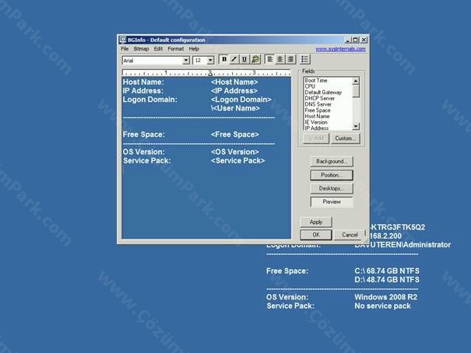This screenshot has width=471, height=353.
Task: Toggle Bold formatting in BGInfo toolbar
Action: (x=223, y=59)
